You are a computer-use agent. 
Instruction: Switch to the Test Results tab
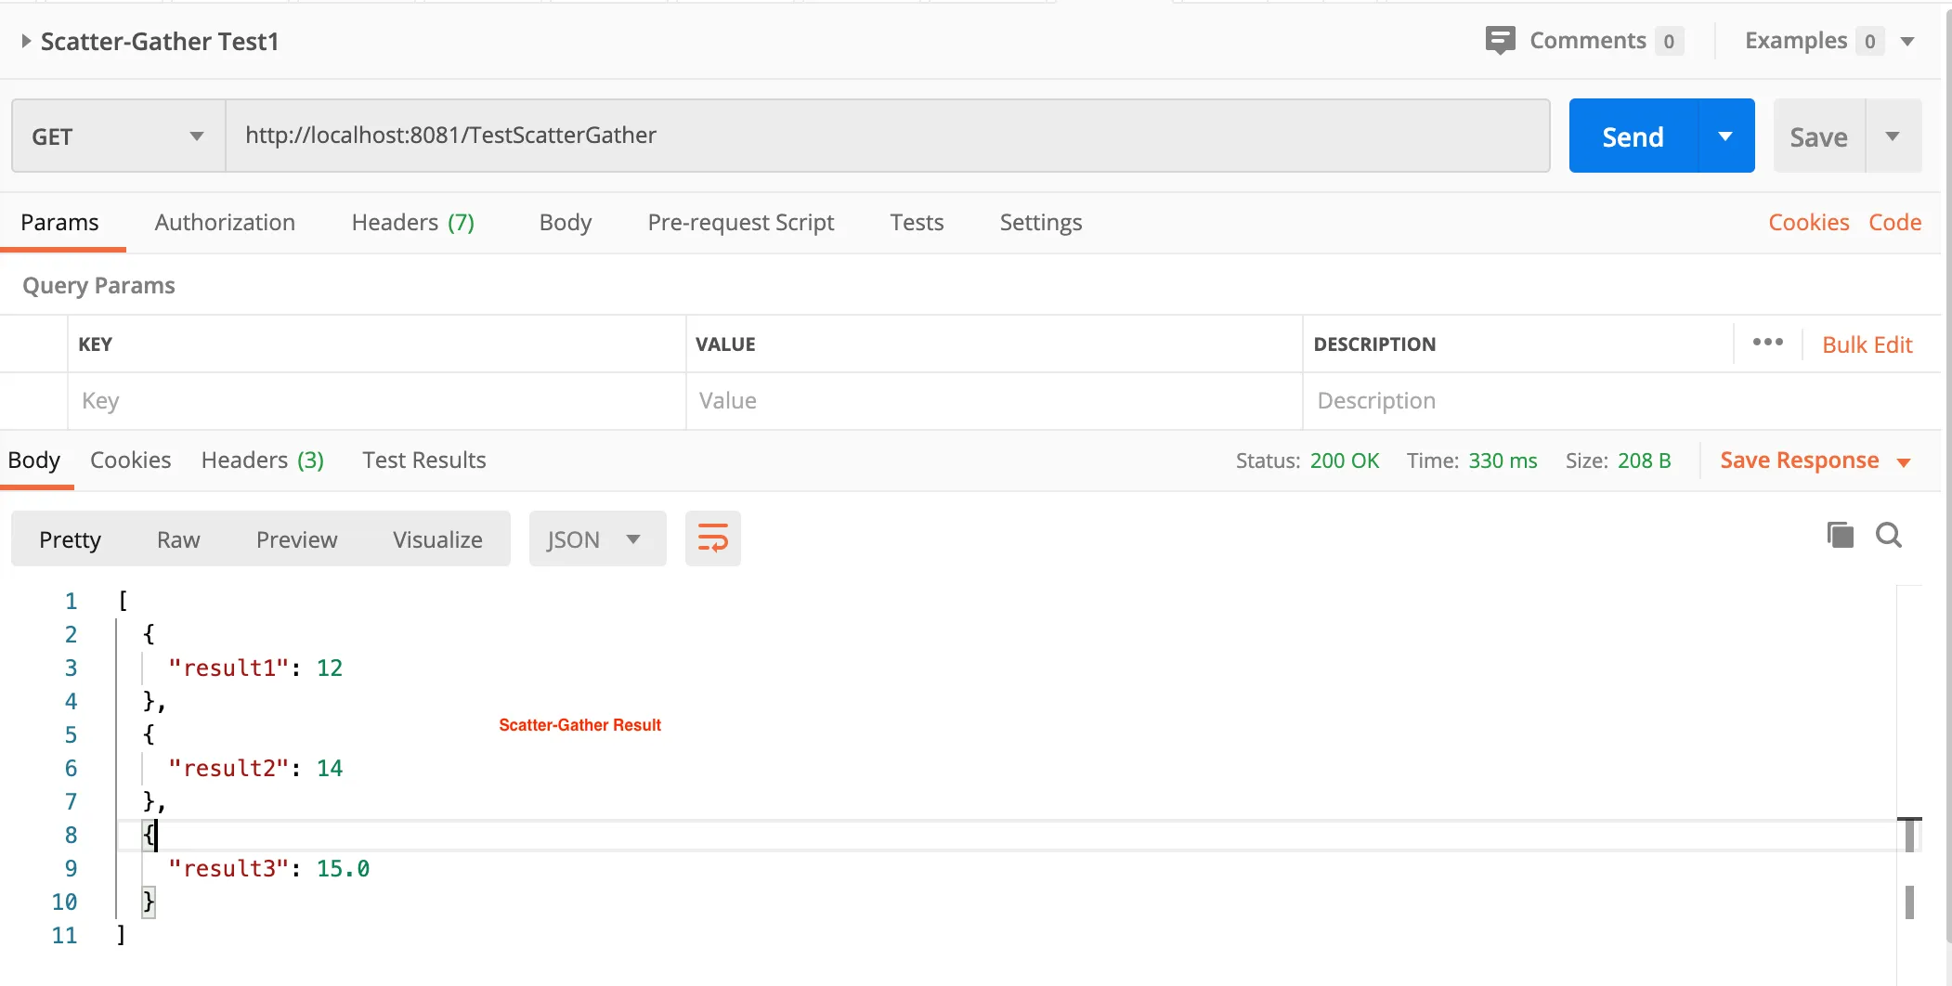[423, 461]
